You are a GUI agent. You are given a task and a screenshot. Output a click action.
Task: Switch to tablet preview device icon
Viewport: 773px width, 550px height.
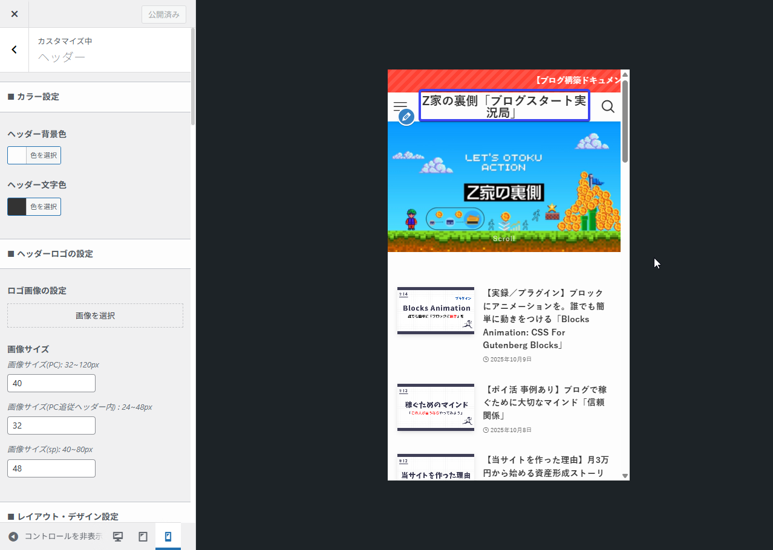(143, 537)
